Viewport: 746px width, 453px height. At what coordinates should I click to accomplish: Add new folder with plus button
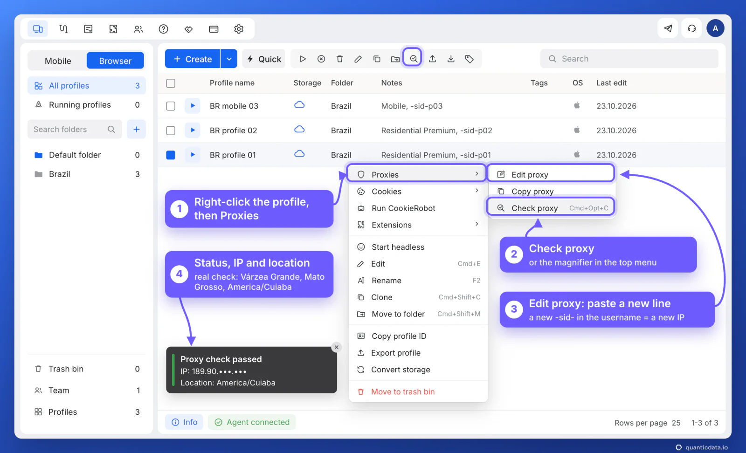[x=136, y=129]
